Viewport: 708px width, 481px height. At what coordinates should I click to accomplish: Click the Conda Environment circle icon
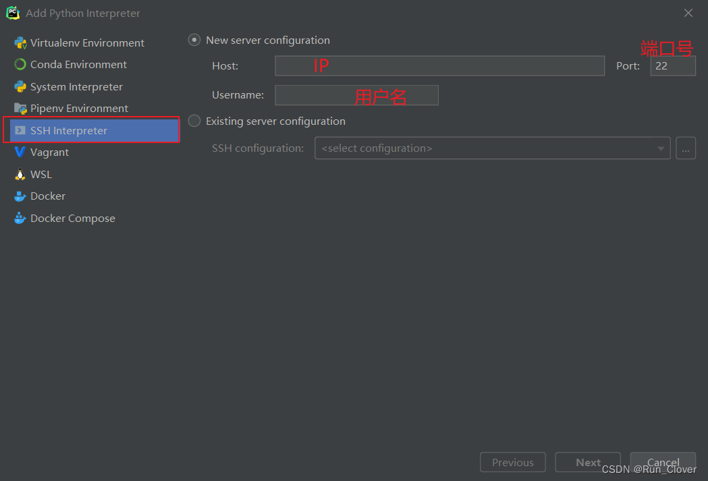[20, 65]
